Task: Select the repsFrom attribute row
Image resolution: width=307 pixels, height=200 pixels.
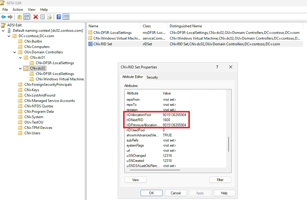Action: point(175,100)
